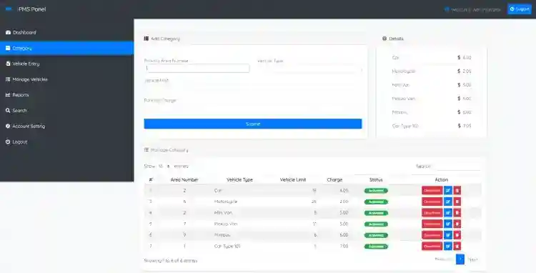Click the Add Category header icon

tap(147, 39)
